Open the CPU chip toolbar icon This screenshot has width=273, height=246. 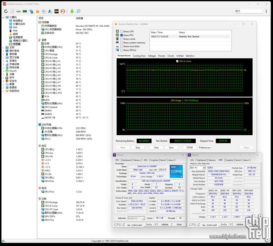18,11
